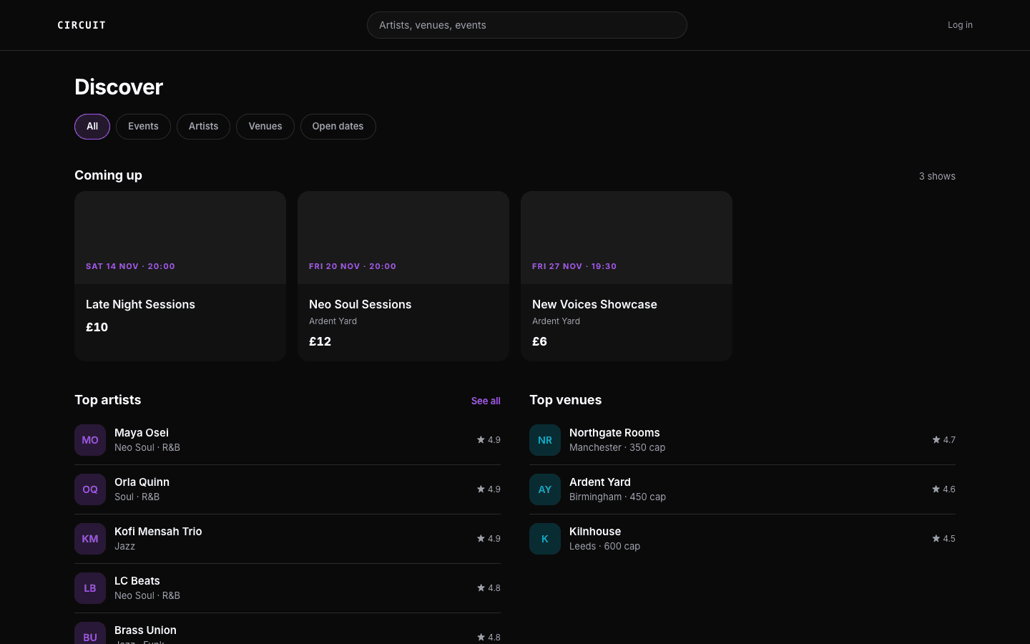
Task: Click the 'Manchester · 350 cap' text
Action: [617, 448]
